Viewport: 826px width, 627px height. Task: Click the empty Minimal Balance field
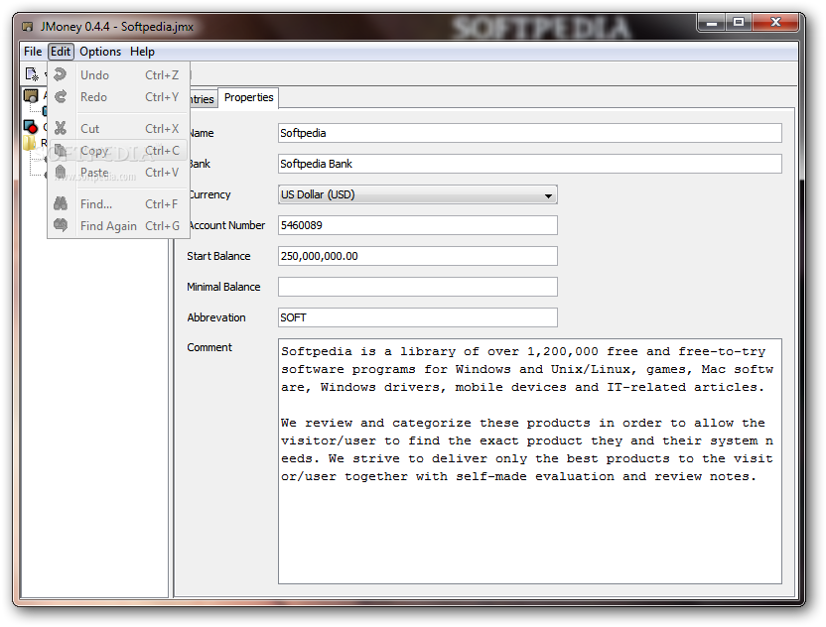pyautogui.click(x=417, y=287)
